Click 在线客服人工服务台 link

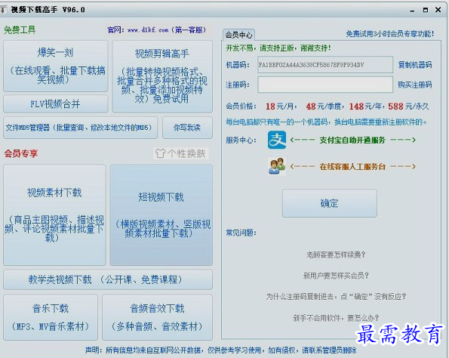[352, 166]
